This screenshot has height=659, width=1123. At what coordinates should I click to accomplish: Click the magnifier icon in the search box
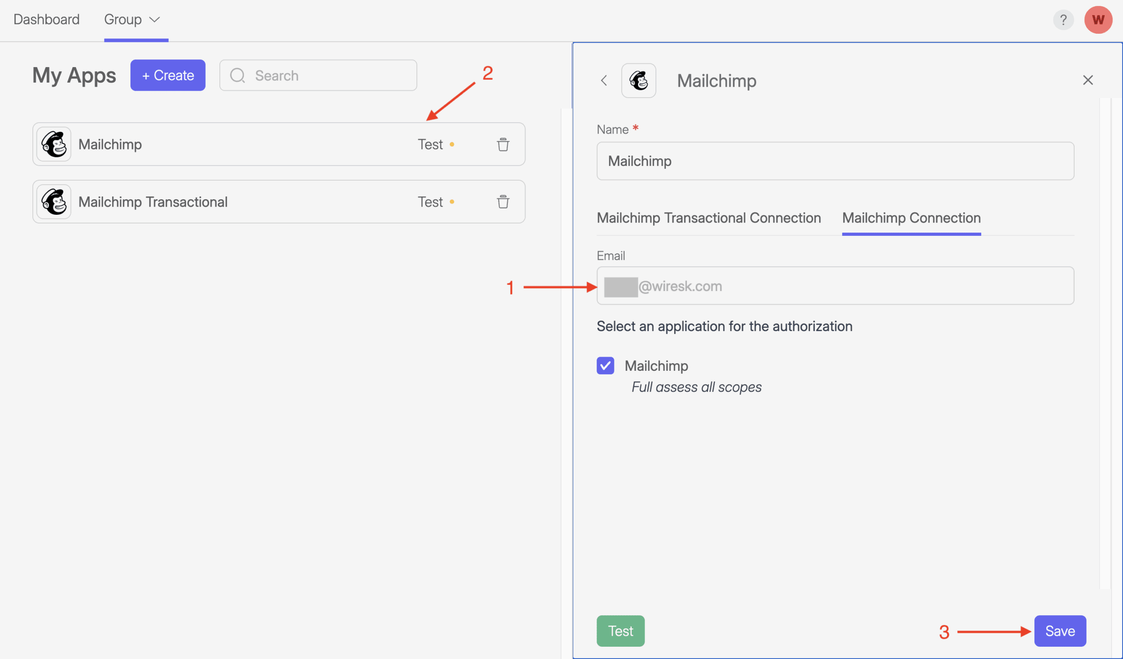click(237, 76)
